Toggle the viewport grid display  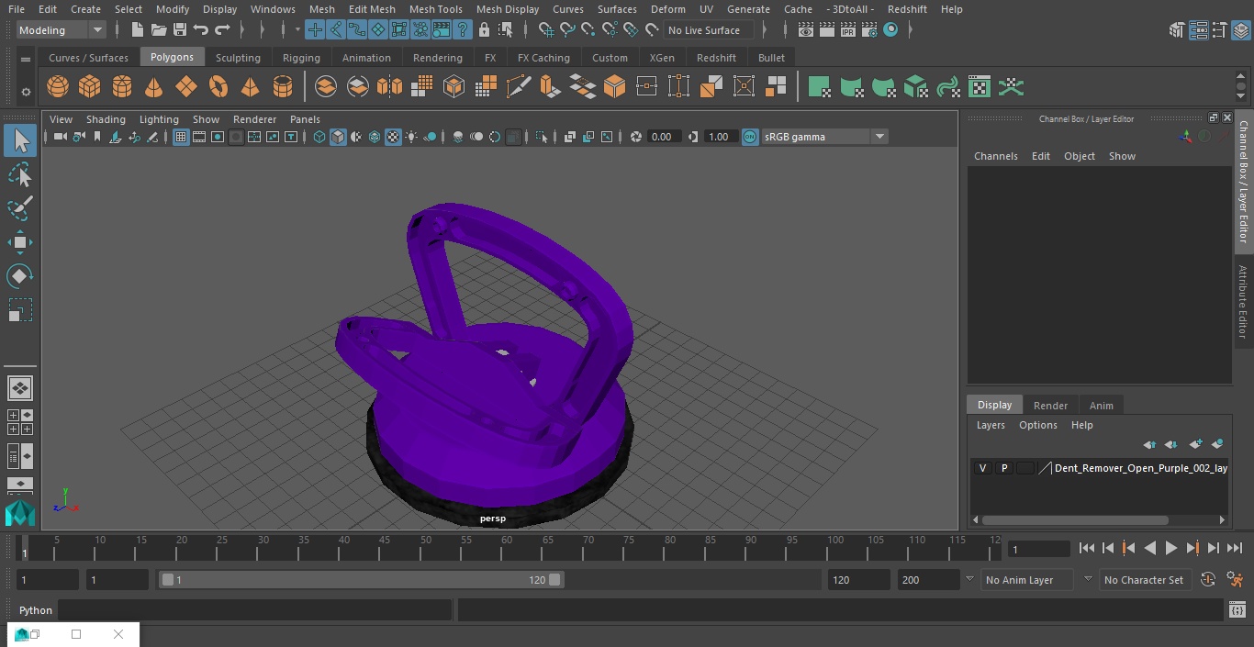181,137
